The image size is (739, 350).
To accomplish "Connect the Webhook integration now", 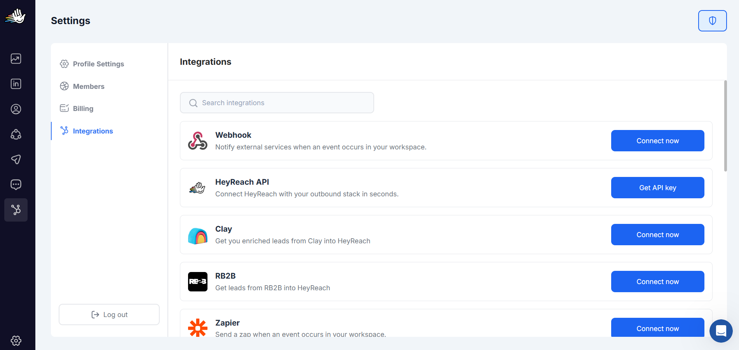I will pyautogui.click(x=657, y=141).
